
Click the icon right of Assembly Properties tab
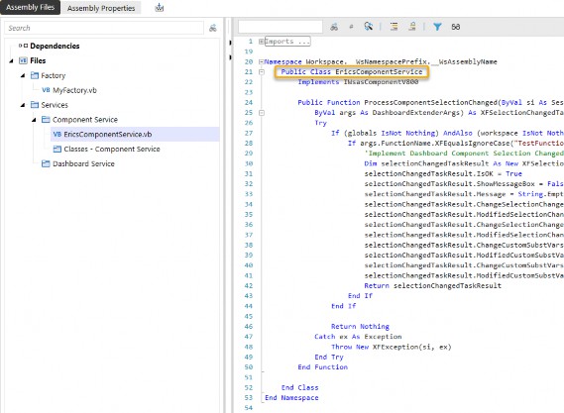pyautogui.click(x=159, y=8)
